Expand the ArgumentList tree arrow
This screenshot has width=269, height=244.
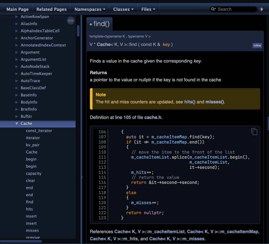point(17,59)
